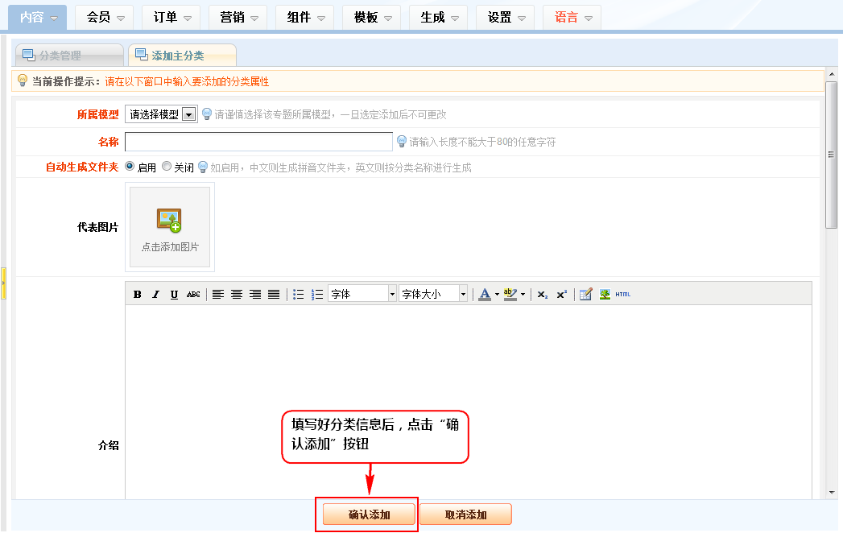The image size is (843, 533).
Task: Click 点击添加图片 to add an image
Action: click(170, 227)
